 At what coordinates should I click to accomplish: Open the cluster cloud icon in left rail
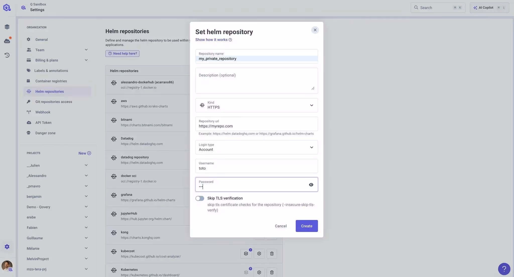(7, 41)
